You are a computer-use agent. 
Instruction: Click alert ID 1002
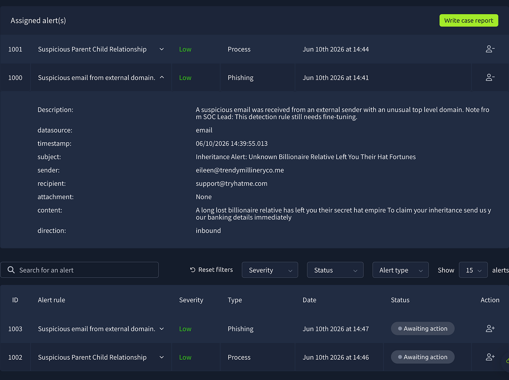tap(15, 357)
